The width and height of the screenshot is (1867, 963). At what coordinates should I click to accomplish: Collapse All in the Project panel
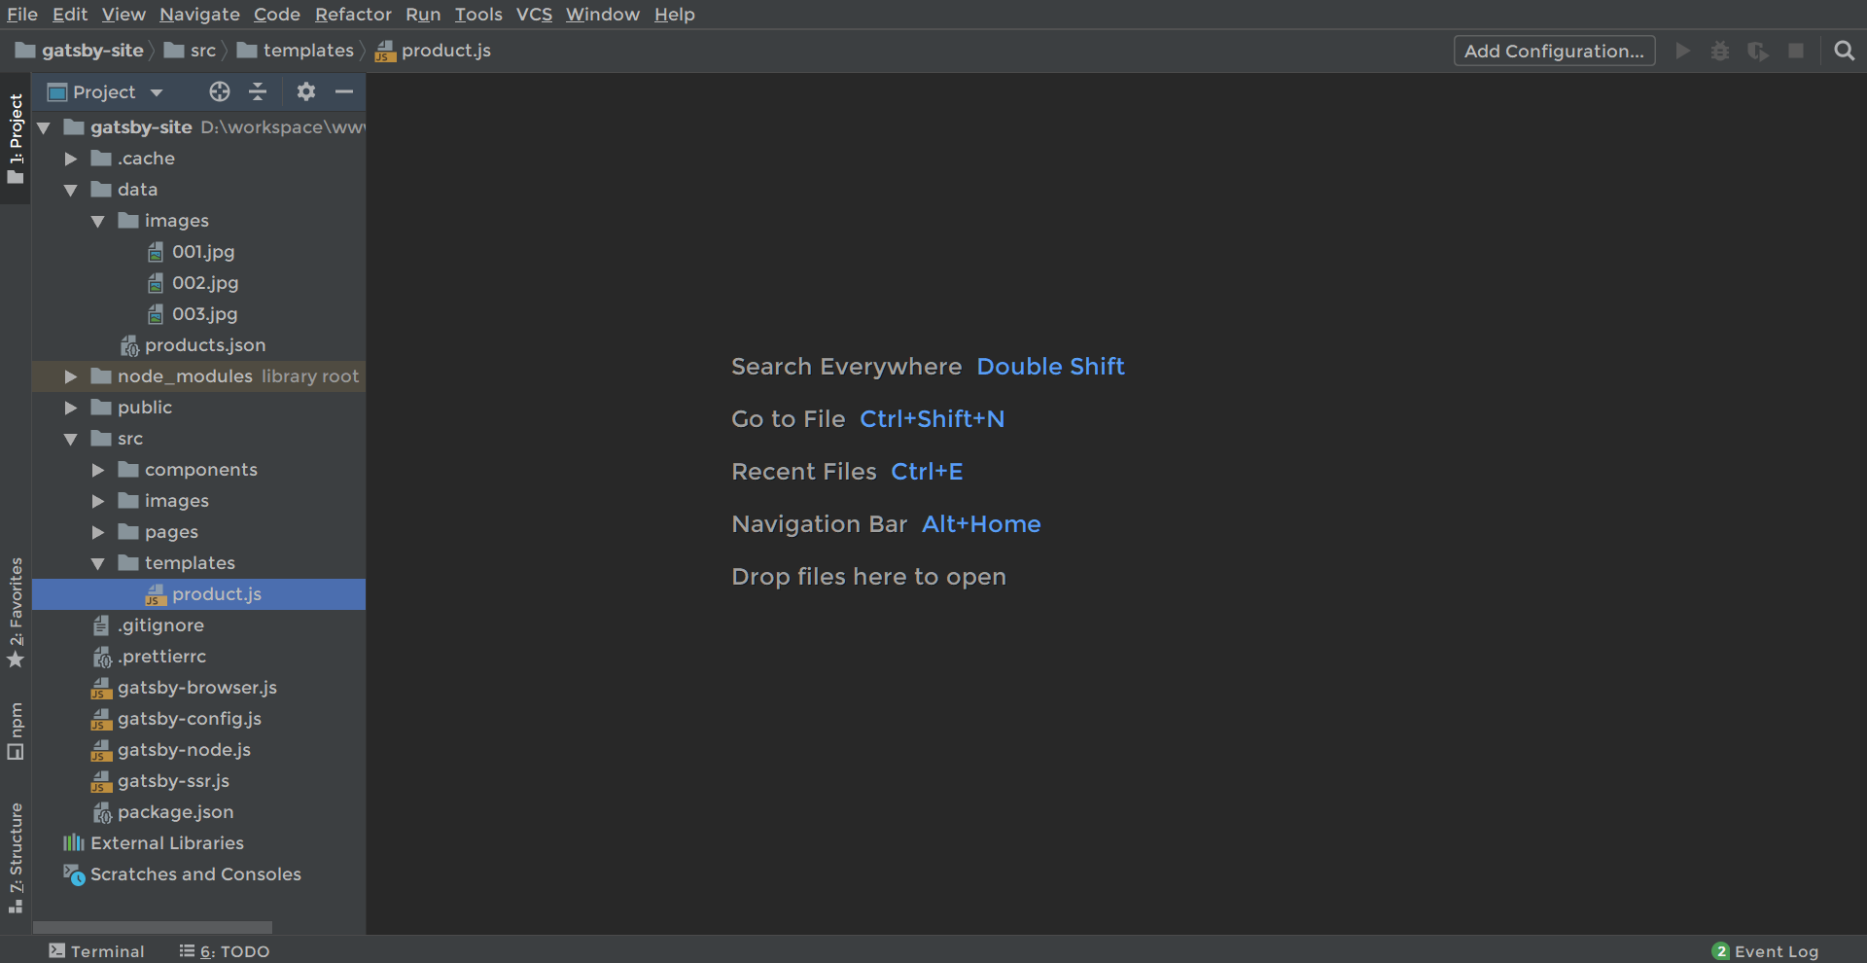pos(257,91)
